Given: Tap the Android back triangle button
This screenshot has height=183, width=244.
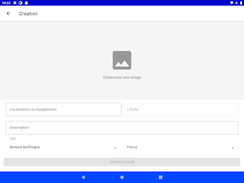Looking at the screenshot, I should (x=83, y=177).
